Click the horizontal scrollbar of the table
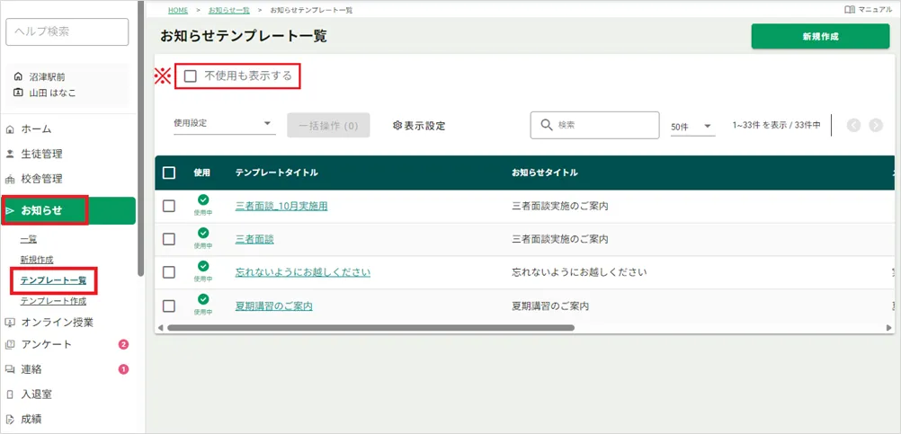The image size is (901, 434). [370, 328]
